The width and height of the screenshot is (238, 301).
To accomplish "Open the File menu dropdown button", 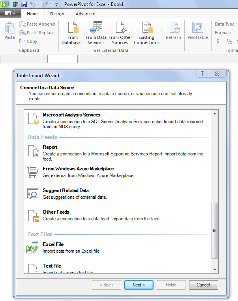I will tap(10, 13).
